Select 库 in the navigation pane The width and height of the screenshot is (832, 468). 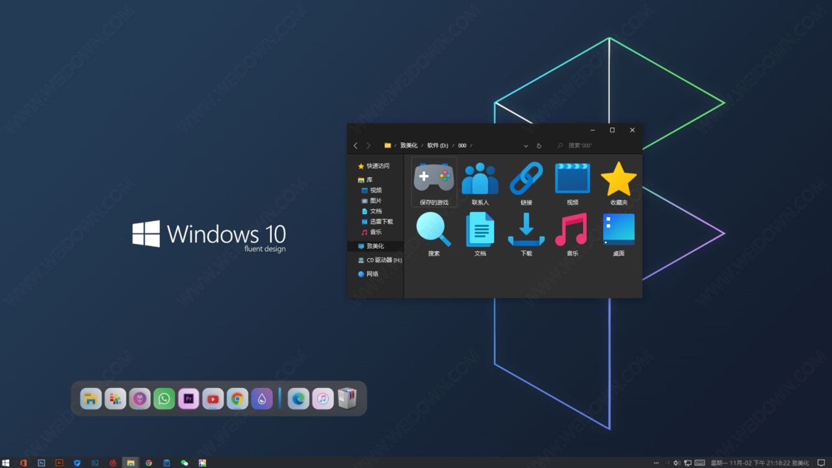[369, 180]
